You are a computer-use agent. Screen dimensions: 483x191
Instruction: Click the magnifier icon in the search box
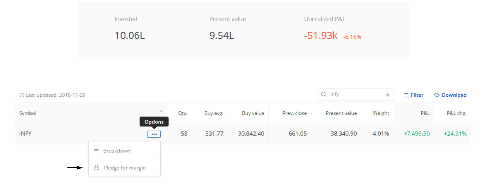point(324,94)
